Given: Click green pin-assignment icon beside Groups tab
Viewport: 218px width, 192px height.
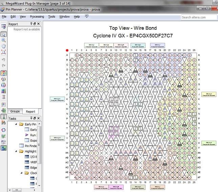Looking at the screenshot, I should point(4,111).
